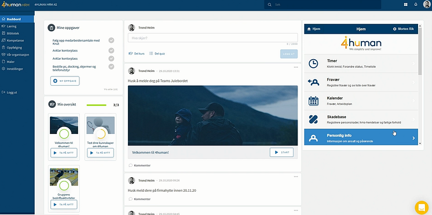Open the Fravær person-arrow icon

tap(313, 82)
